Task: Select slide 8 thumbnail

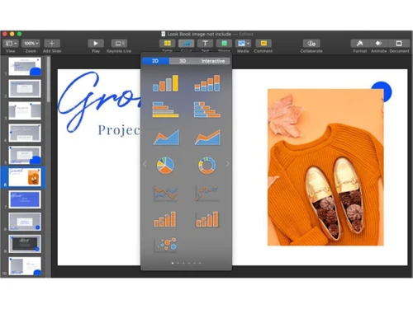Action: click(25, 222)
